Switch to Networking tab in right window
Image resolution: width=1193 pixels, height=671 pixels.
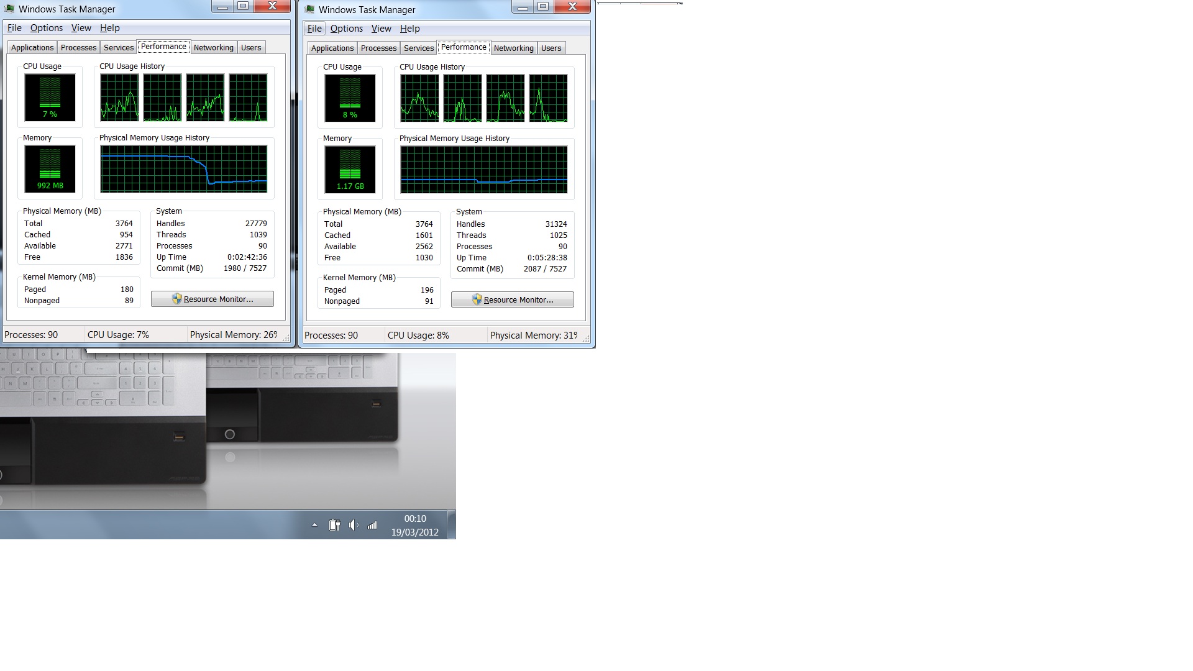513,48
